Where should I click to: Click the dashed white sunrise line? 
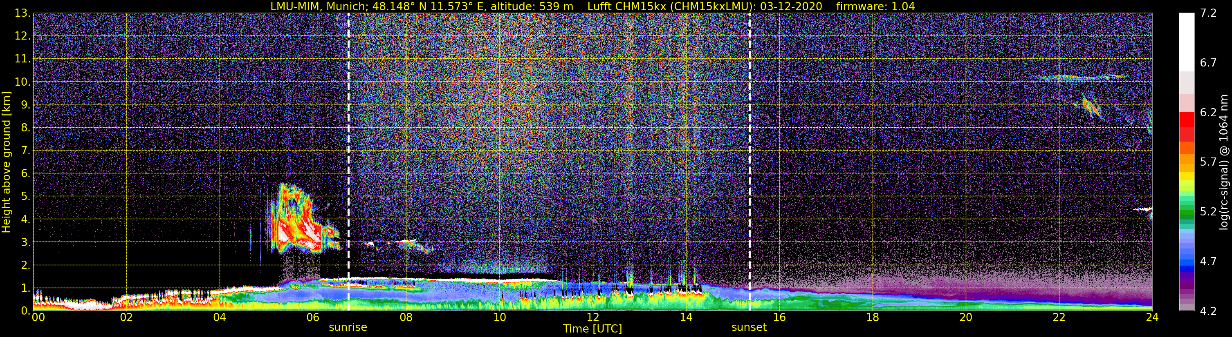click(x=348, y=162)
